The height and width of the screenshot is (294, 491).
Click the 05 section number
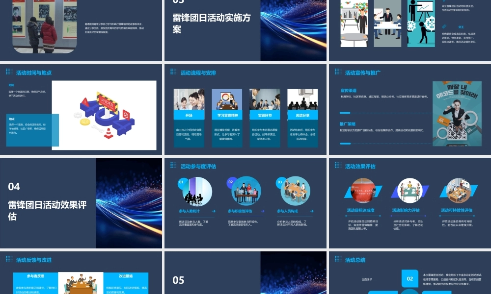click(x=179, y=280)
